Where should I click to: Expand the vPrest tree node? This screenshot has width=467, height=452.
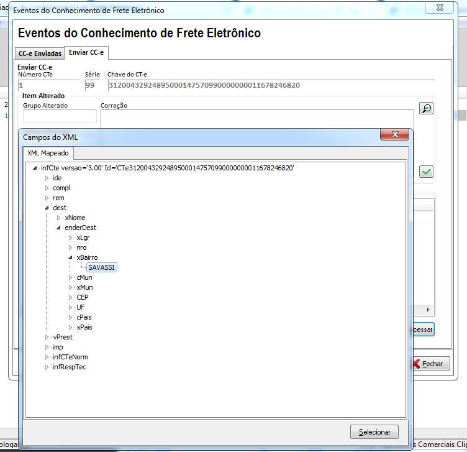pos(47,338)
